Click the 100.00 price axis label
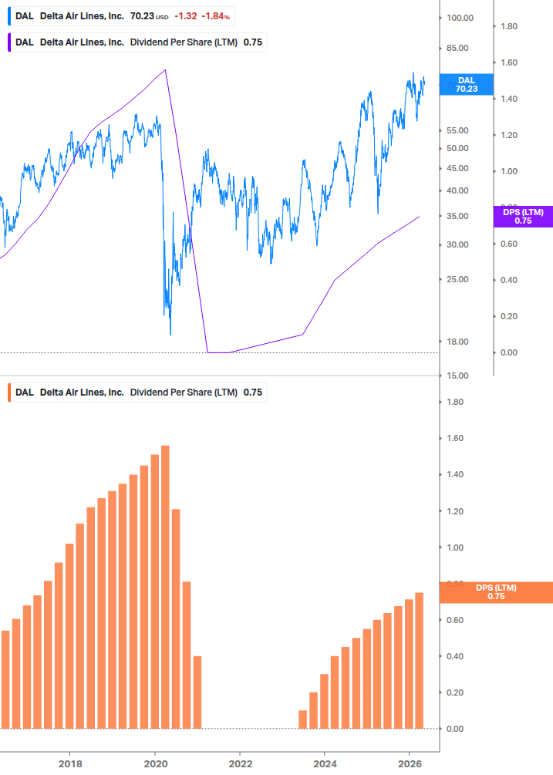 [460, 18]
